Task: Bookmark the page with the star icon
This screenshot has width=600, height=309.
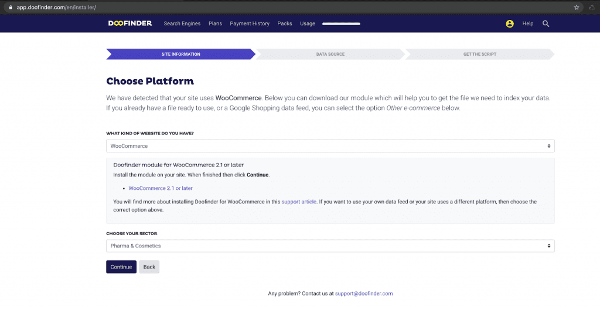Action: point(577,7)
